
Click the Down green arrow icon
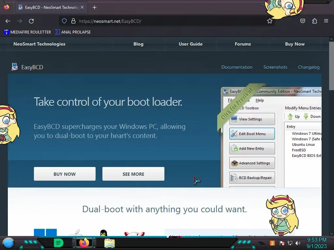coord(306,117)
